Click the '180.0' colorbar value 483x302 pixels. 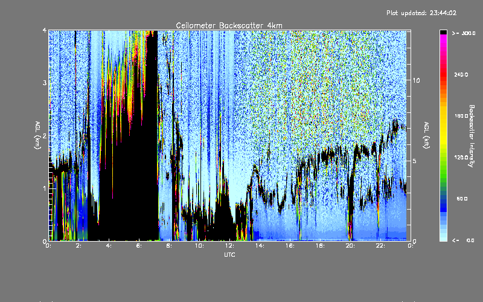click(x=461, y=116)
